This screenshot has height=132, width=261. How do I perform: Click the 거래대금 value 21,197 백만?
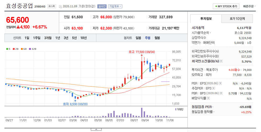click(x=171, y=28)
